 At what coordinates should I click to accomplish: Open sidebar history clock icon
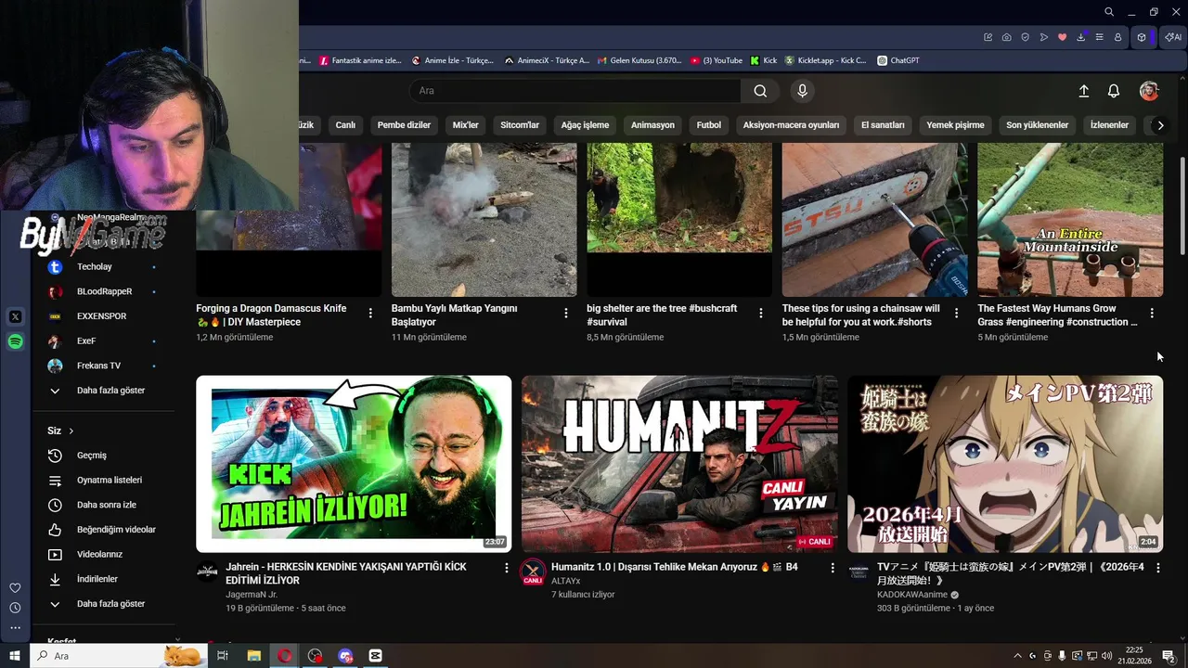[x=15, y=608]
